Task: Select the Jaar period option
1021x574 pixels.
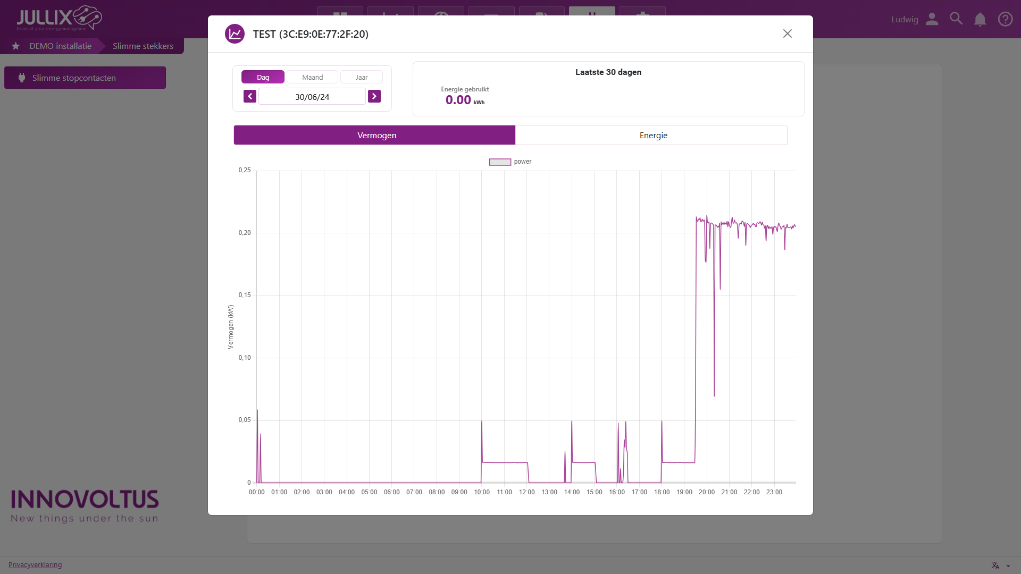Action: 362,77
